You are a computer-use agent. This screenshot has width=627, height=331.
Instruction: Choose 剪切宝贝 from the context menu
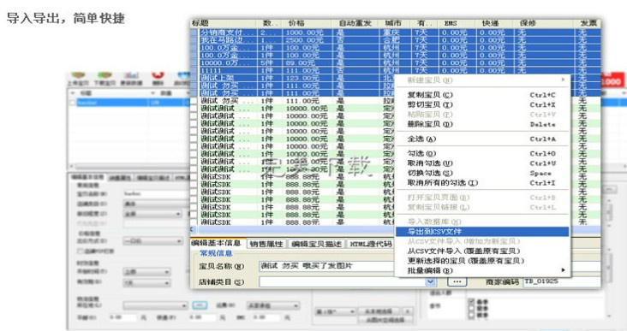(x=481, y=104)
